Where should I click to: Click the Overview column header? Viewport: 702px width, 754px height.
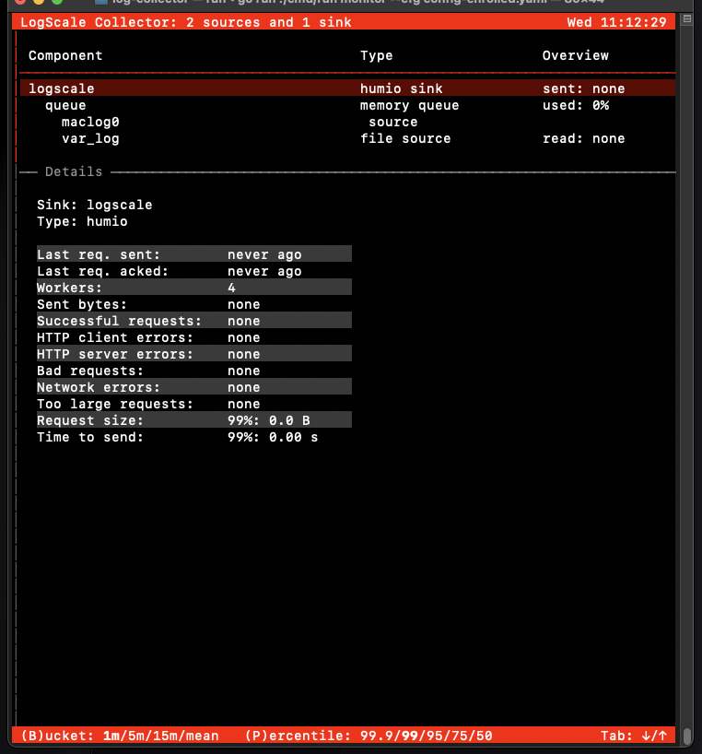coord(575,55)
